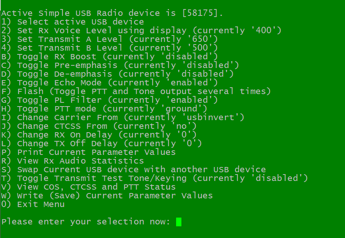
Task: Click Print Current Parameter Values
Action: click(x=88, y=152)
